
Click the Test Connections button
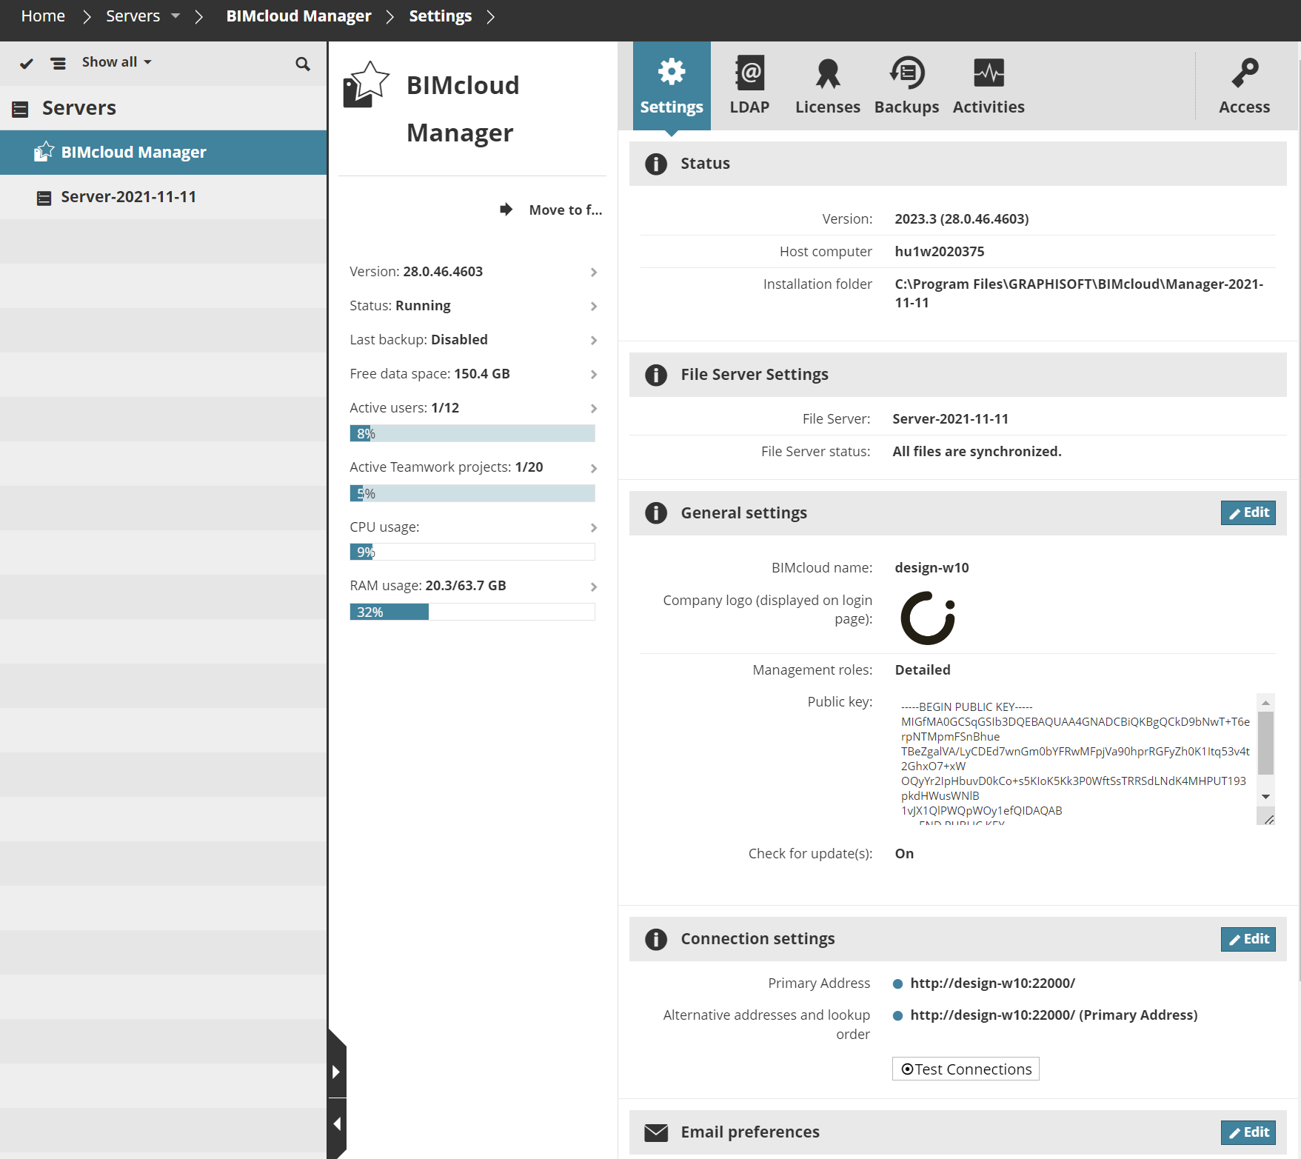click(966, 1069)
